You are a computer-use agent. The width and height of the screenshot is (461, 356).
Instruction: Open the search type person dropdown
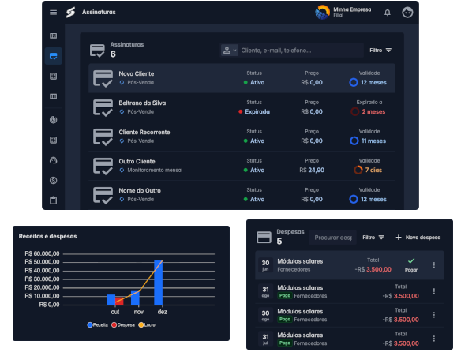coord(230,51)
